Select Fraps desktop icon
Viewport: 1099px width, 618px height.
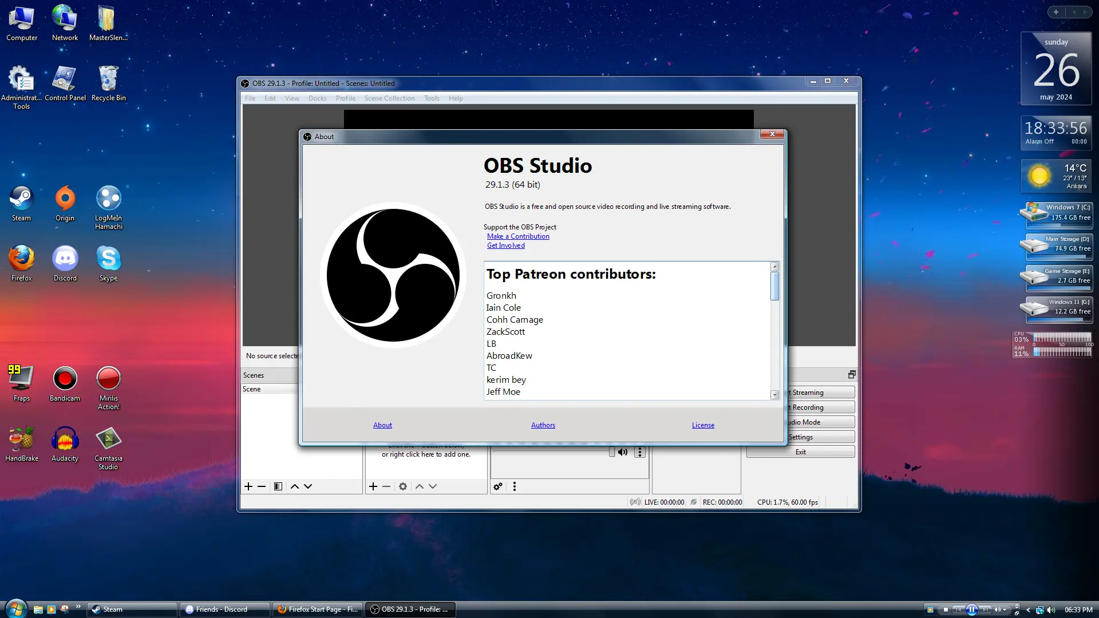21,383
